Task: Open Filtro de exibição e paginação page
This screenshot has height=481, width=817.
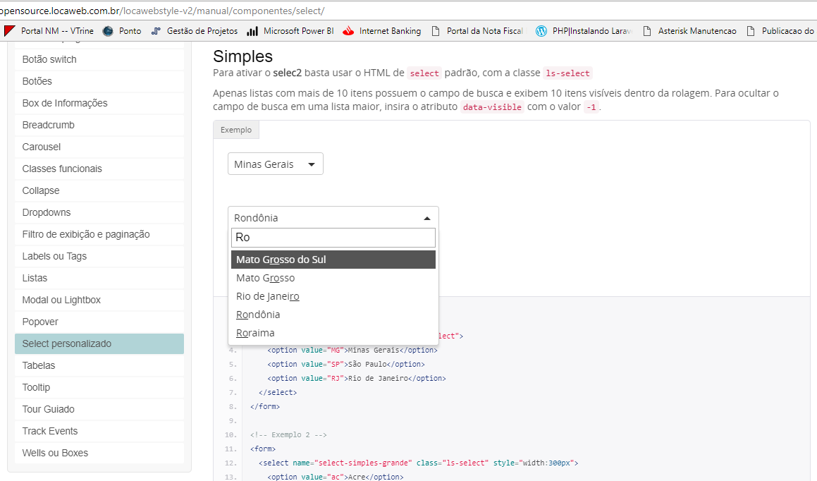Action: pos(99,235)
